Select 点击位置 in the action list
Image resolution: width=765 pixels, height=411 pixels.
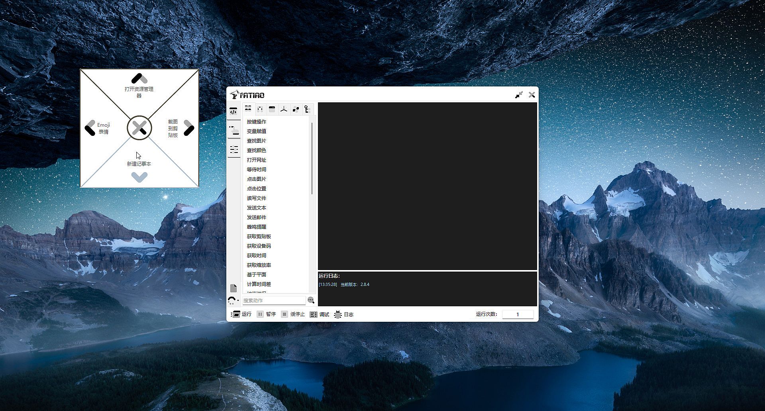coord(256,189)
